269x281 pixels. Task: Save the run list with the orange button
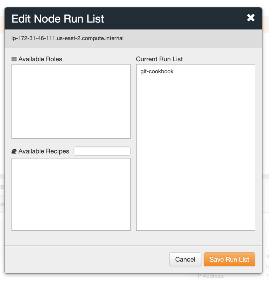click(x=229, y=259)
